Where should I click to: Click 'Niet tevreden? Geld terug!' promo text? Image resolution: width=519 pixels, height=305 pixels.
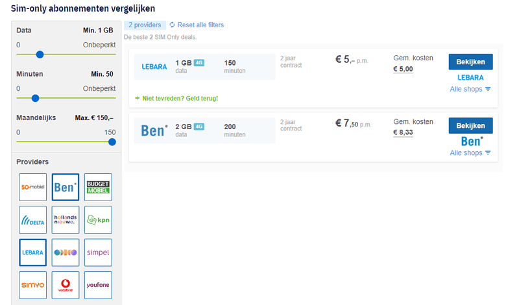point(180,99)
